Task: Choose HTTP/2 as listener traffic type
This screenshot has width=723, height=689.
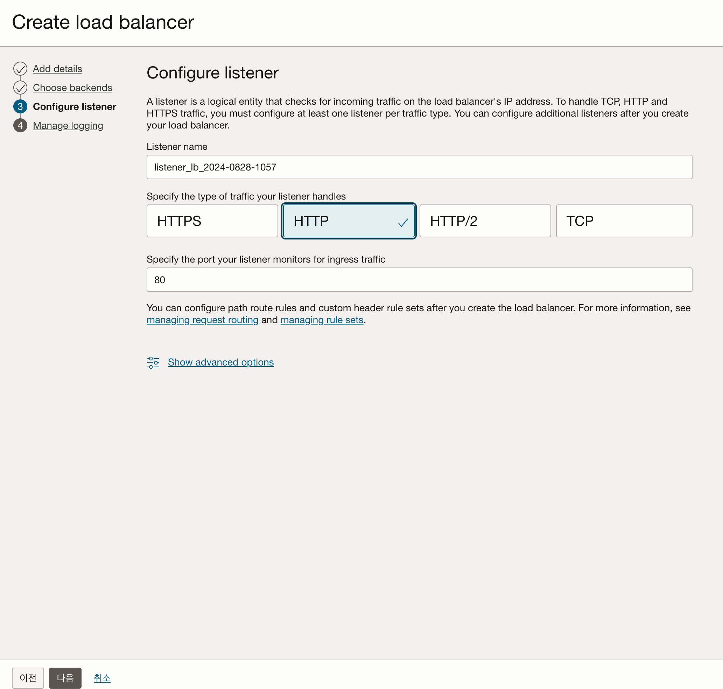Action: coord(485,221)
